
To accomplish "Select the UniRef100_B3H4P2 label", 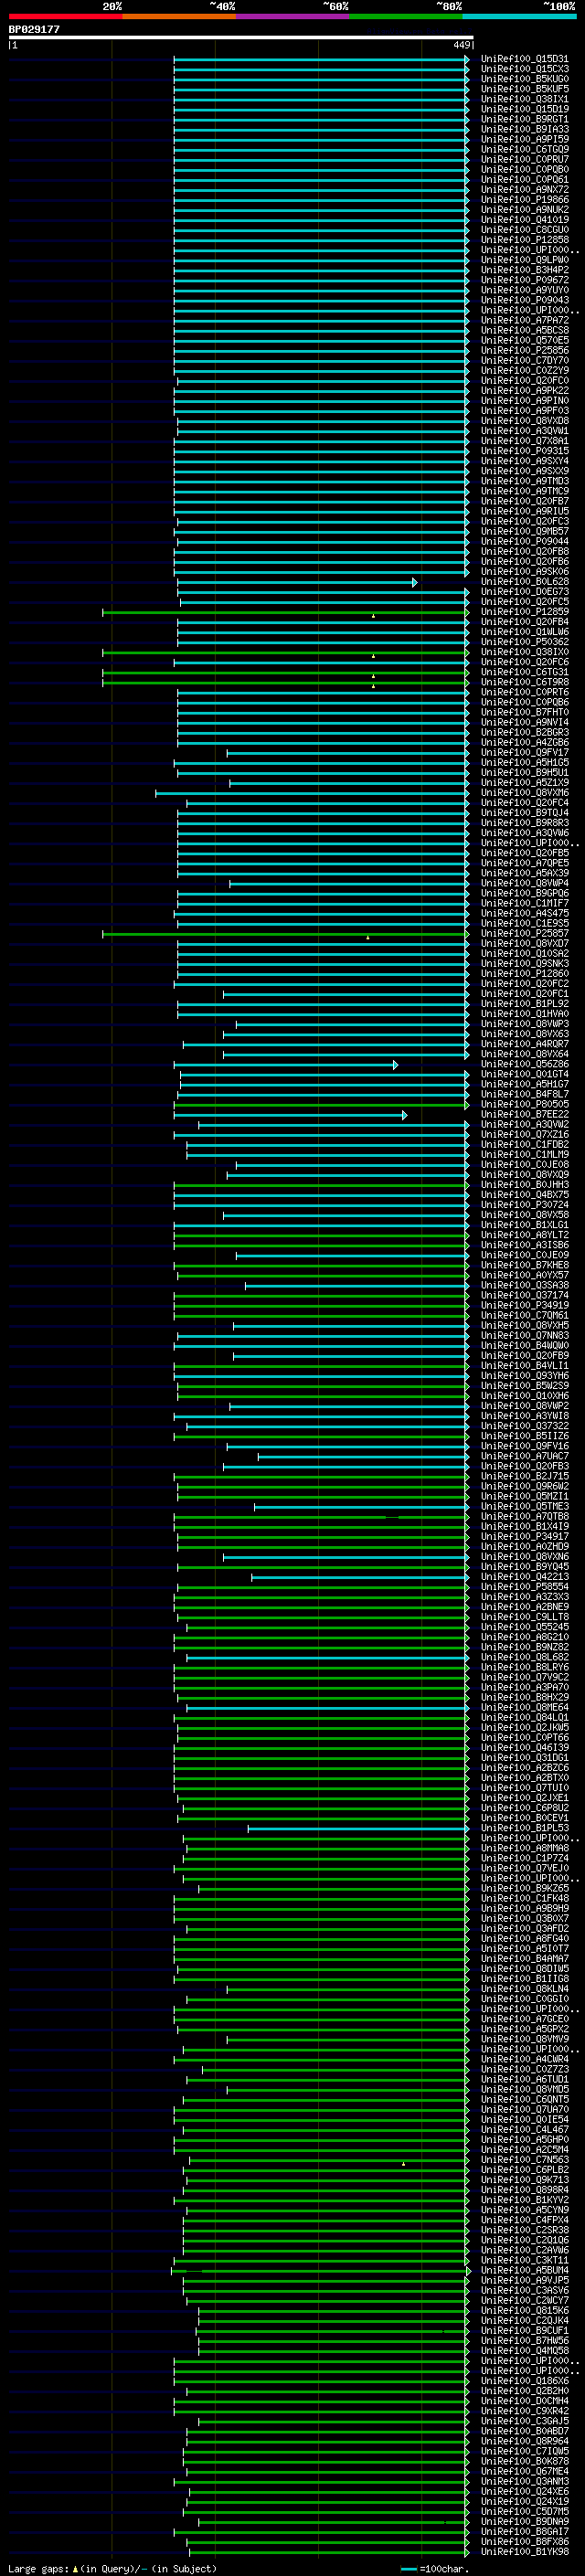I will point(525,270).
